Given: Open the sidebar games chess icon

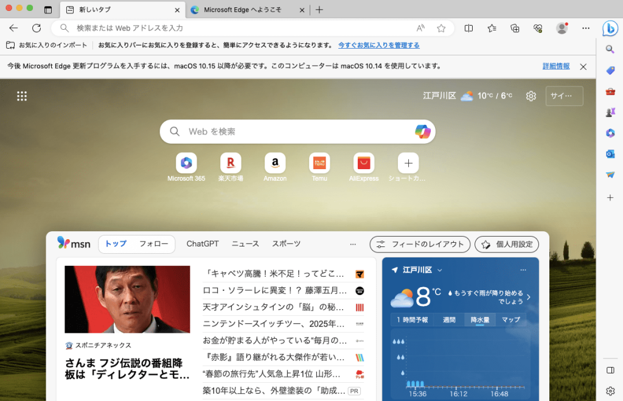Looking at the screenshot, I should pyautogui.click(x=610, y=113).
